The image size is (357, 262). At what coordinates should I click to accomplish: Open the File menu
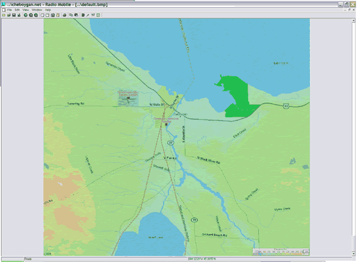click(10, 10)
